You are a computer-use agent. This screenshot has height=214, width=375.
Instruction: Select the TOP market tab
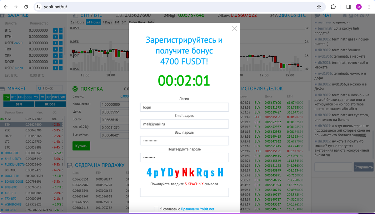(7, 97)
